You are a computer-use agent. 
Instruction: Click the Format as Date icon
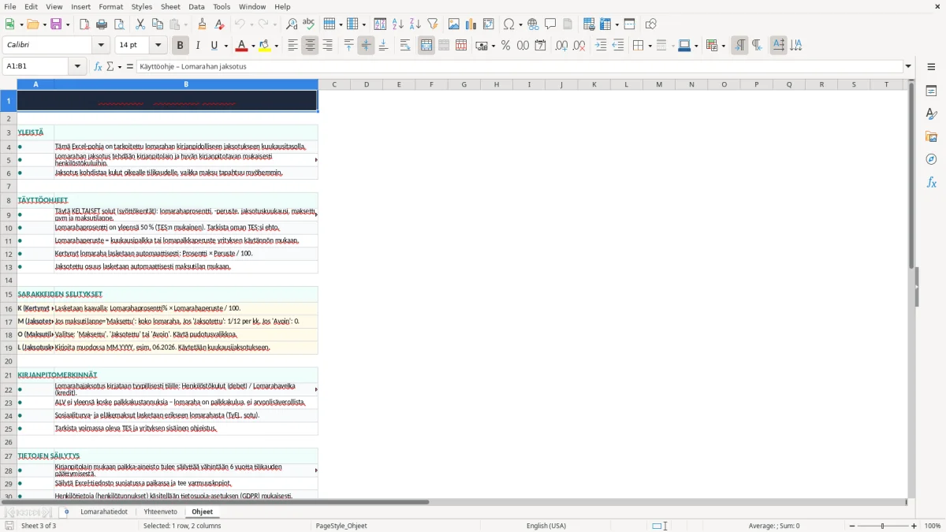tap(540, 46)
